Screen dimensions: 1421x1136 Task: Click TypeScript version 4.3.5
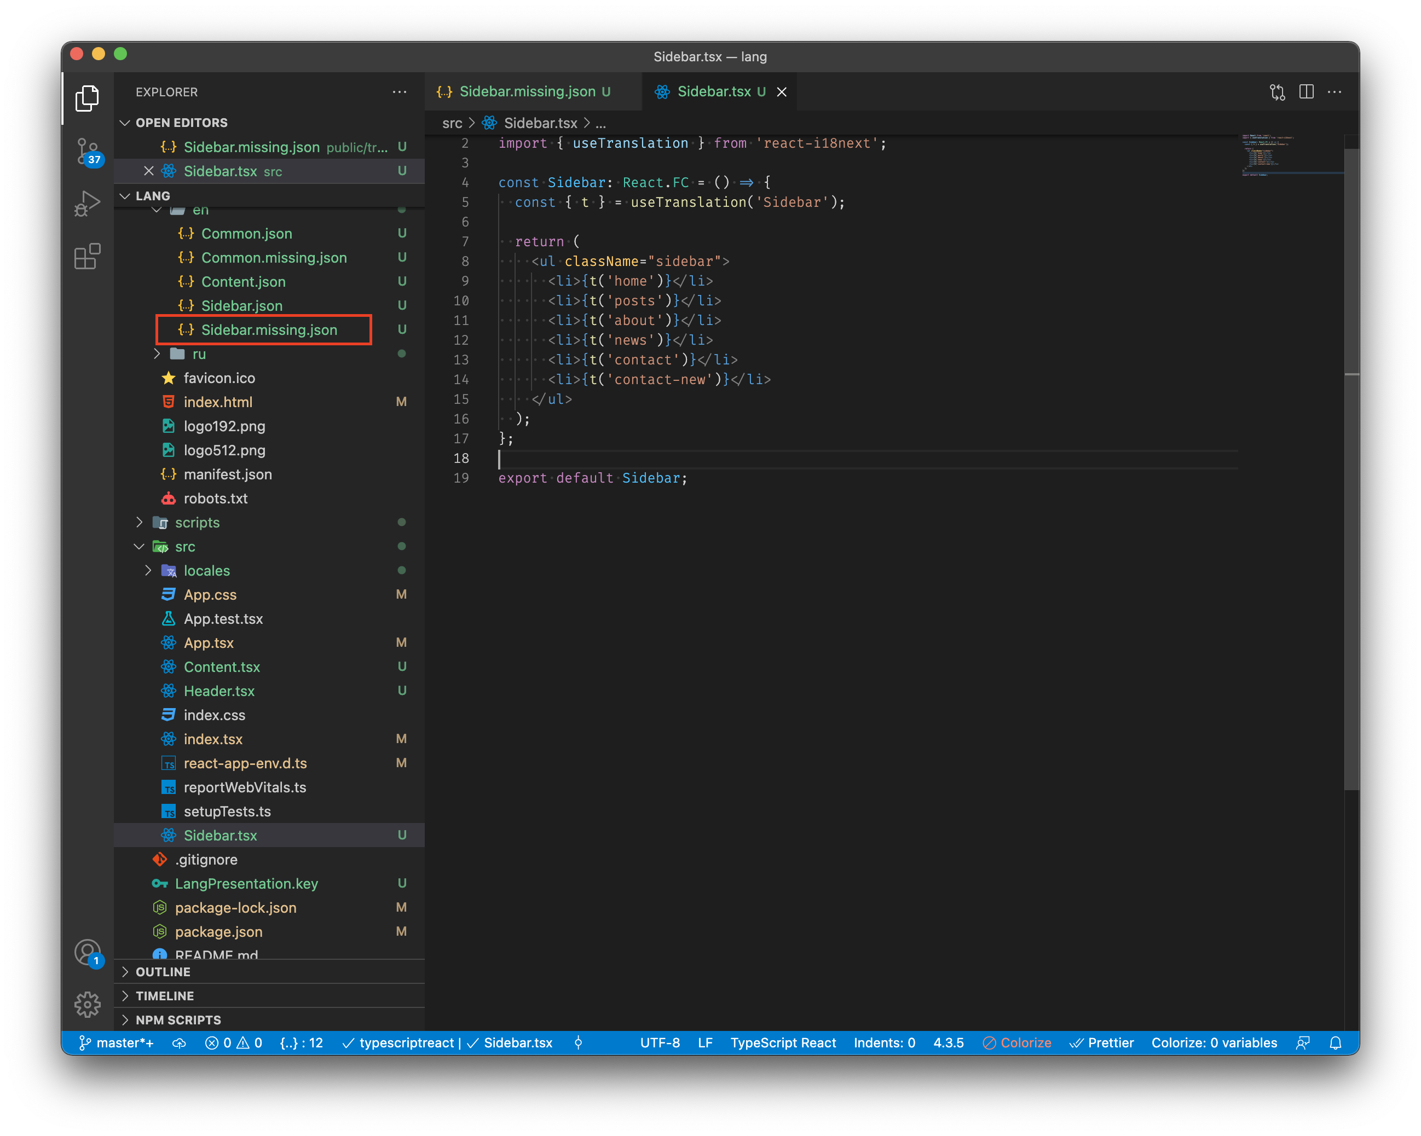[949, 1042]
